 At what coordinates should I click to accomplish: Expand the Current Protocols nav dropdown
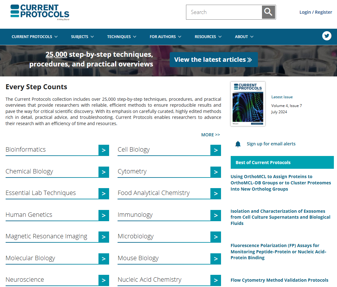(35, 37)
